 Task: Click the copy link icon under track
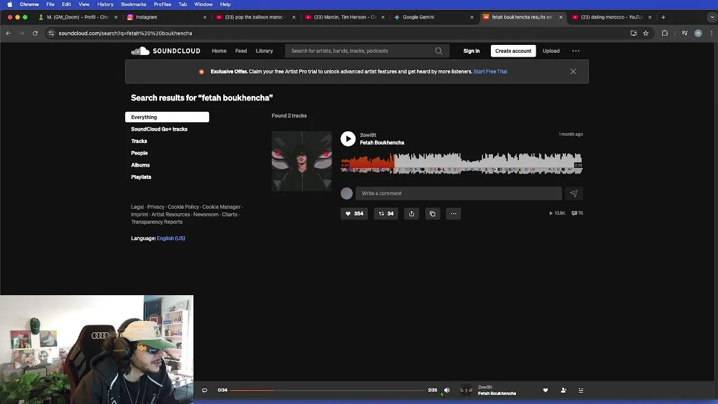click(432, 214)
